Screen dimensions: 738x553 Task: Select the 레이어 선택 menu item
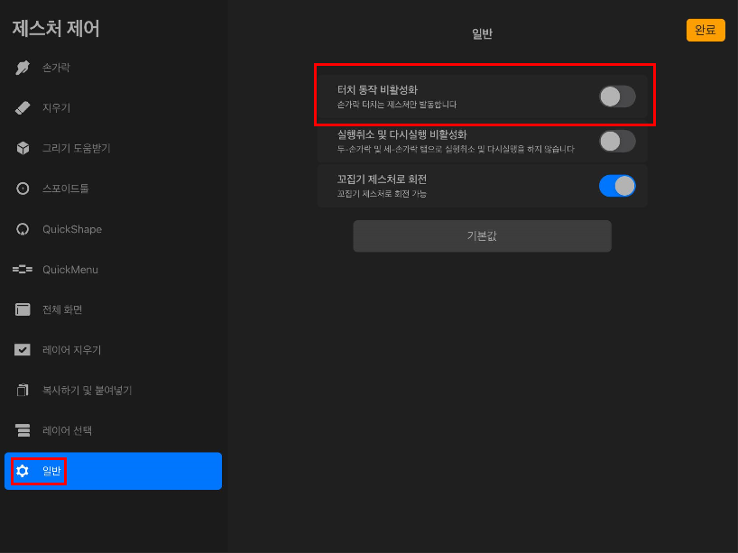pos(113,430)
